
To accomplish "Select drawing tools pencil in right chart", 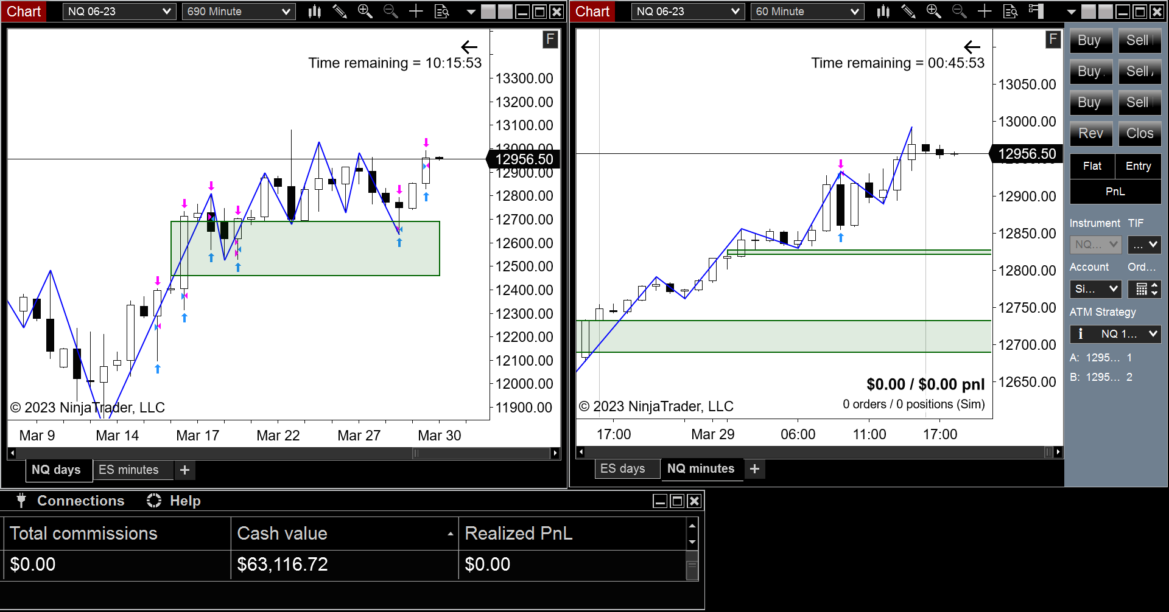I will click(908, 11).
